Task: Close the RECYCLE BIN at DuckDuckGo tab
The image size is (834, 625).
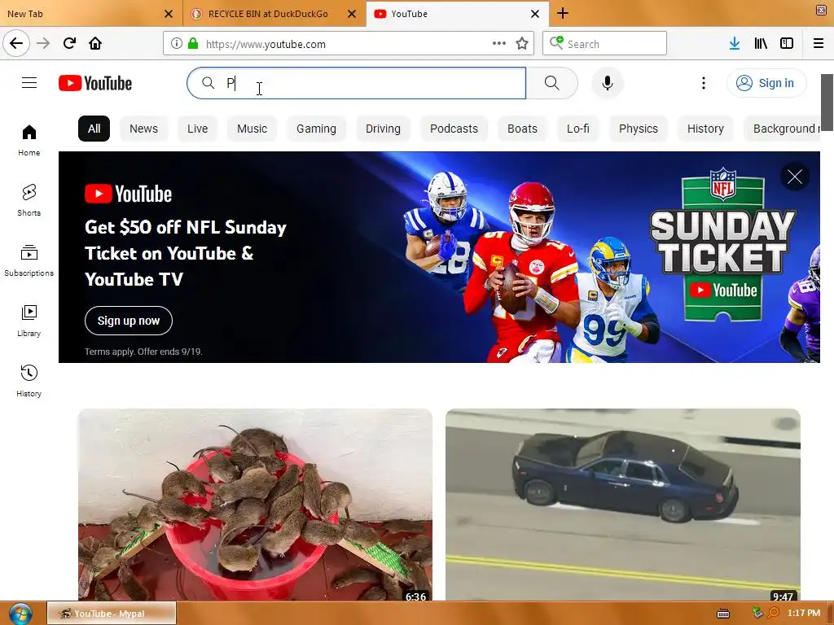Action: pyautogui.click(x=352, y=14)
